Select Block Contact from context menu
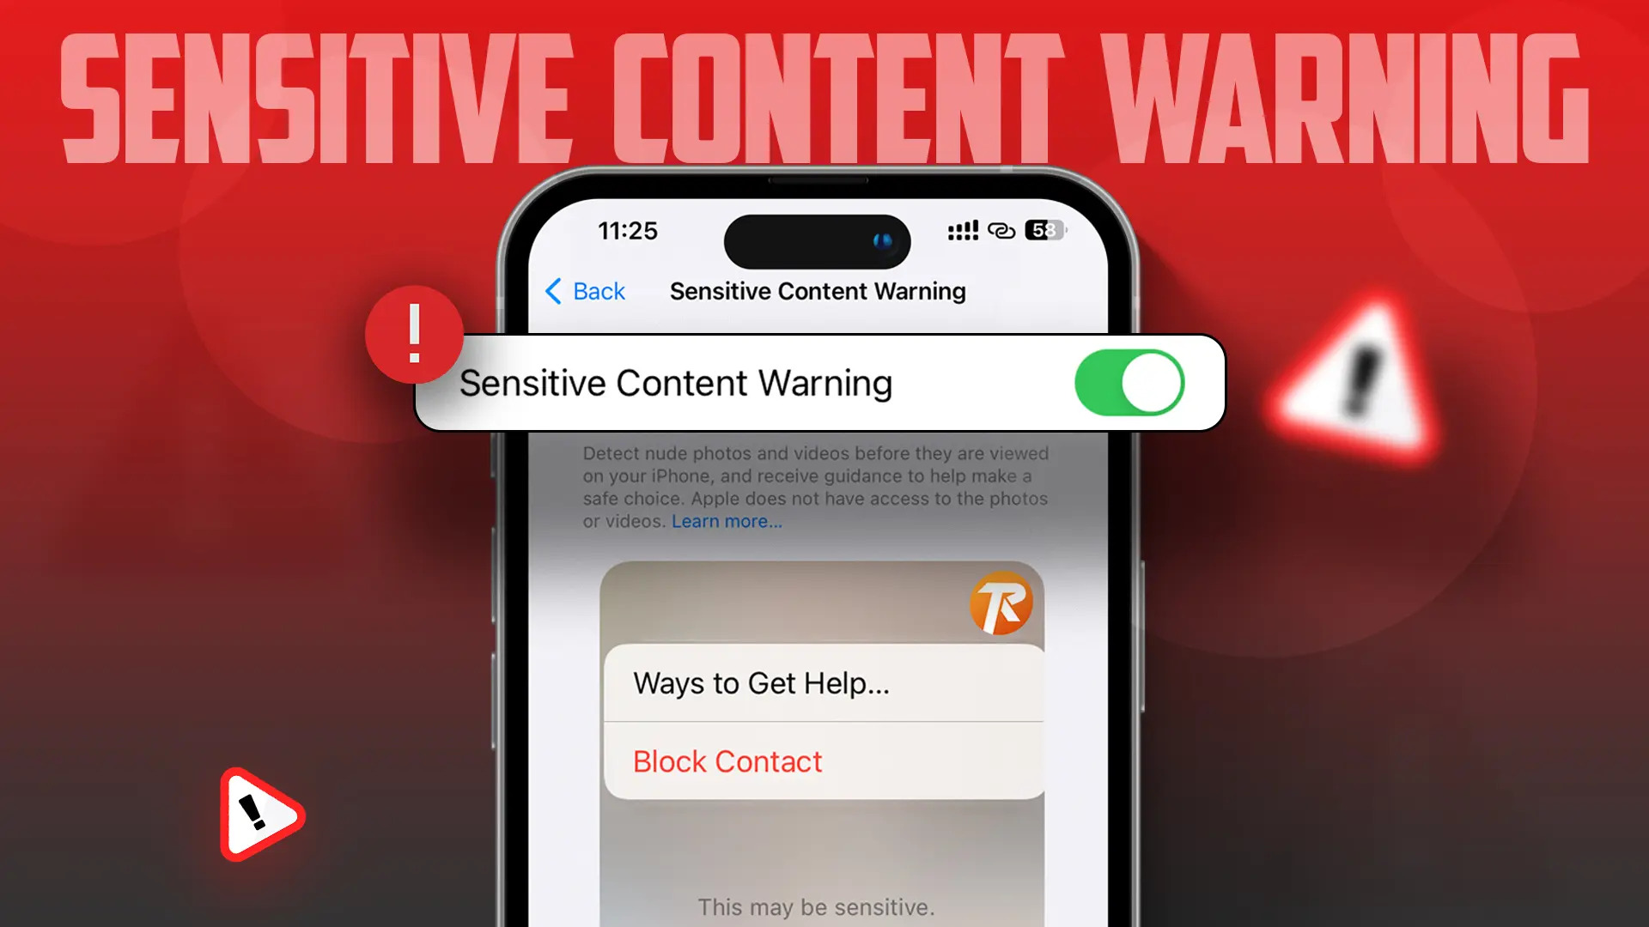Image resolution: width=1649 pixels, height=927 pixels. click(x=727, y=760)
